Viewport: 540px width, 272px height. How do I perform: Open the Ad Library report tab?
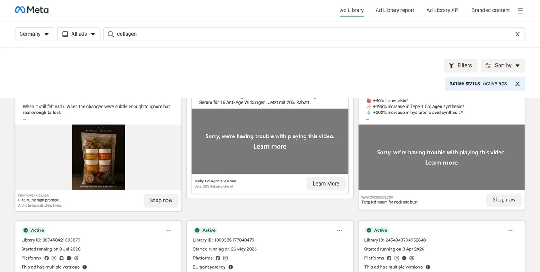[x=395, y=10]
